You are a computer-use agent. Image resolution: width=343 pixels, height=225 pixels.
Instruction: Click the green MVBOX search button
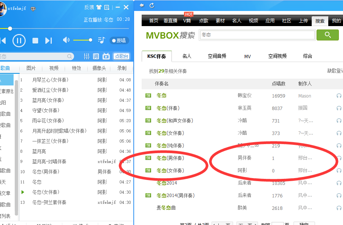(x=328, y=35)
